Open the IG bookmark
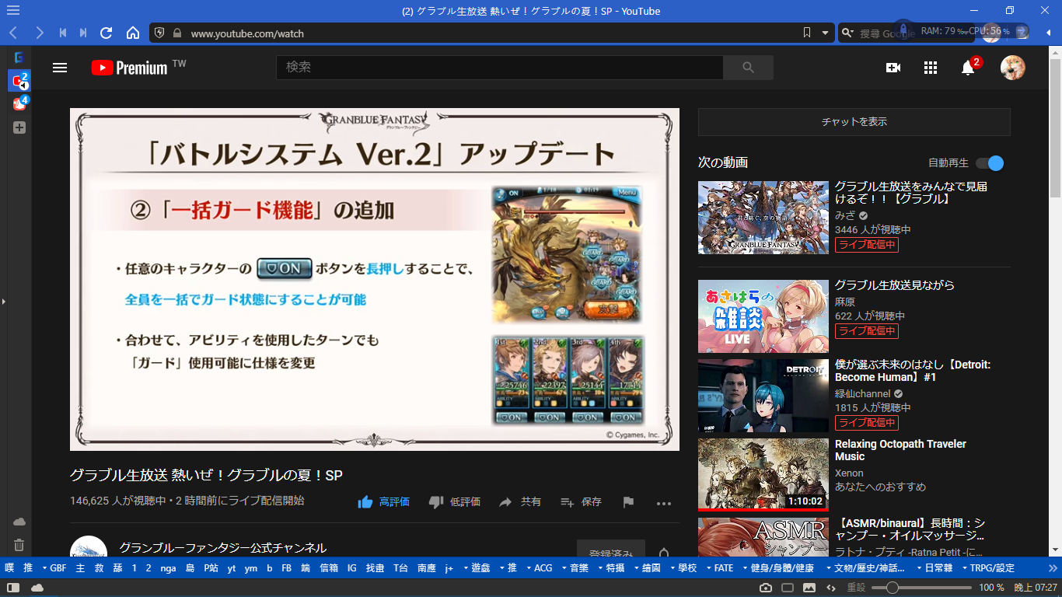The height and width of the screenshot is (597, 1062). [x=351, y=568]
